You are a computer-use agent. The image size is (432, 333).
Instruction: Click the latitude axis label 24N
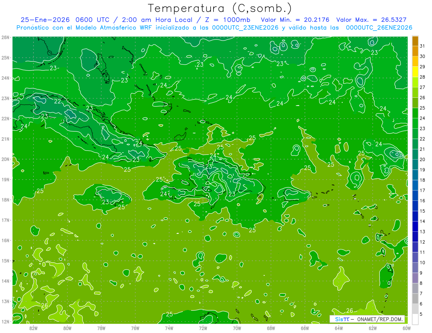point(5,78)
